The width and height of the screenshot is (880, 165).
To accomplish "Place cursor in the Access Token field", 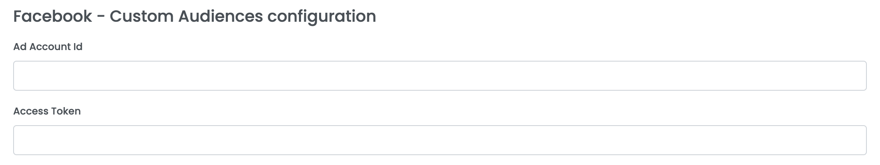I will (x=440, y=140).
